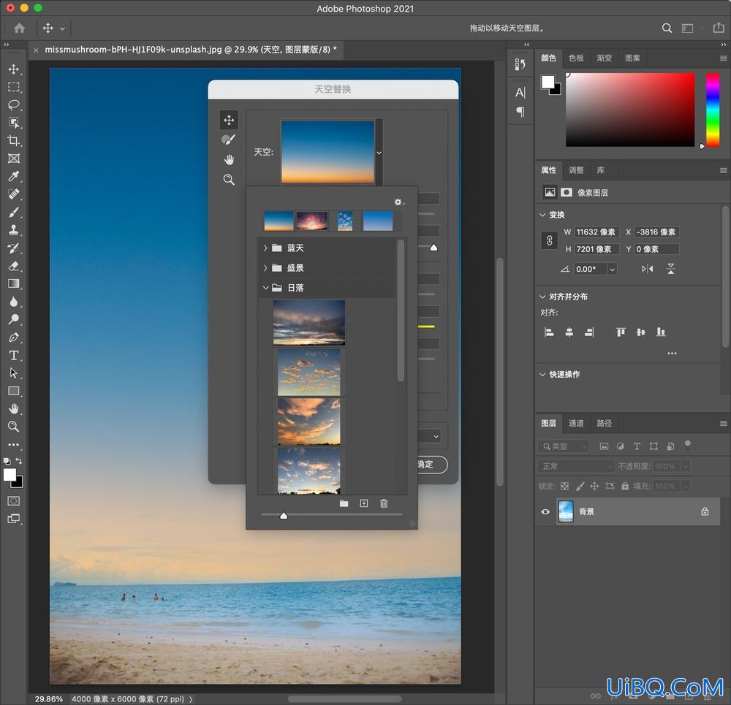731x705 pixels.
Task: Toggle layer filtering on/off switch
Action: (x=687, y=445)
